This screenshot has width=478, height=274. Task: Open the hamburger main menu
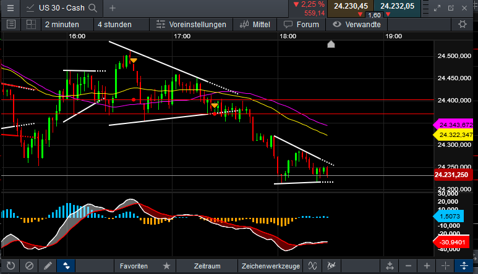point(11,8)
